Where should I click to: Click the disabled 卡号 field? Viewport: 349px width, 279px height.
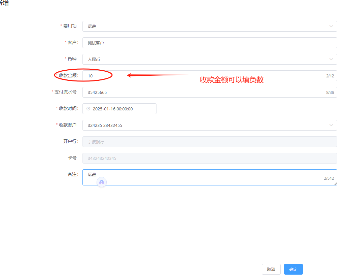[x=210, y=158]
